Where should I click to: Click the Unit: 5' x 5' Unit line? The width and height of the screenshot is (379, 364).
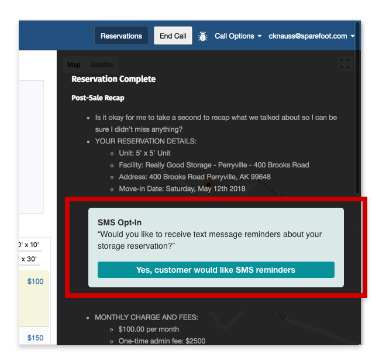click(x=144, y=153)
